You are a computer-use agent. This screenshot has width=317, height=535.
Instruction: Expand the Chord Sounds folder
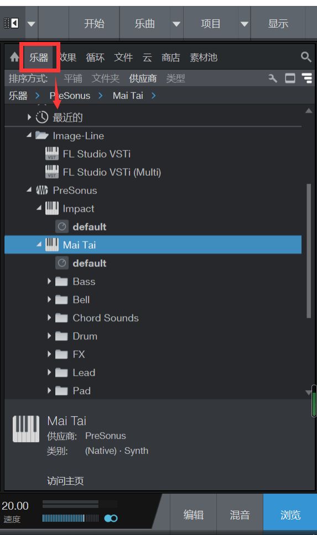pyautogui.click(x=49, y=318)
